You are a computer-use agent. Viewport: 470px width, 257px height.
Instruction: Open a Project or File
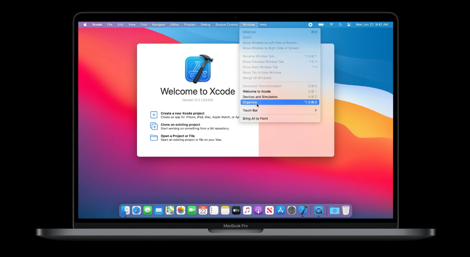coord(186,138)
